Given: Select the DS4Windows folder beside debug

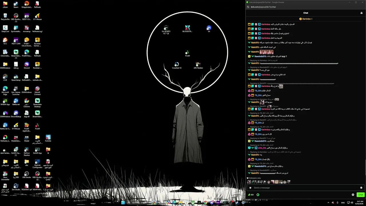Looking at the screenshot, I should 5,65.
